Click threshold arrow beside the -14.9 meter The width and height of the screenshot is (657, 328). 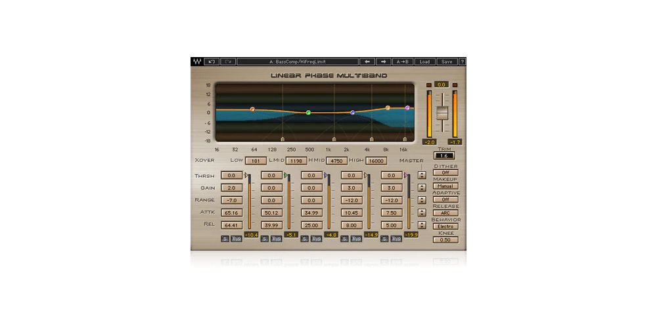point(366,175)
